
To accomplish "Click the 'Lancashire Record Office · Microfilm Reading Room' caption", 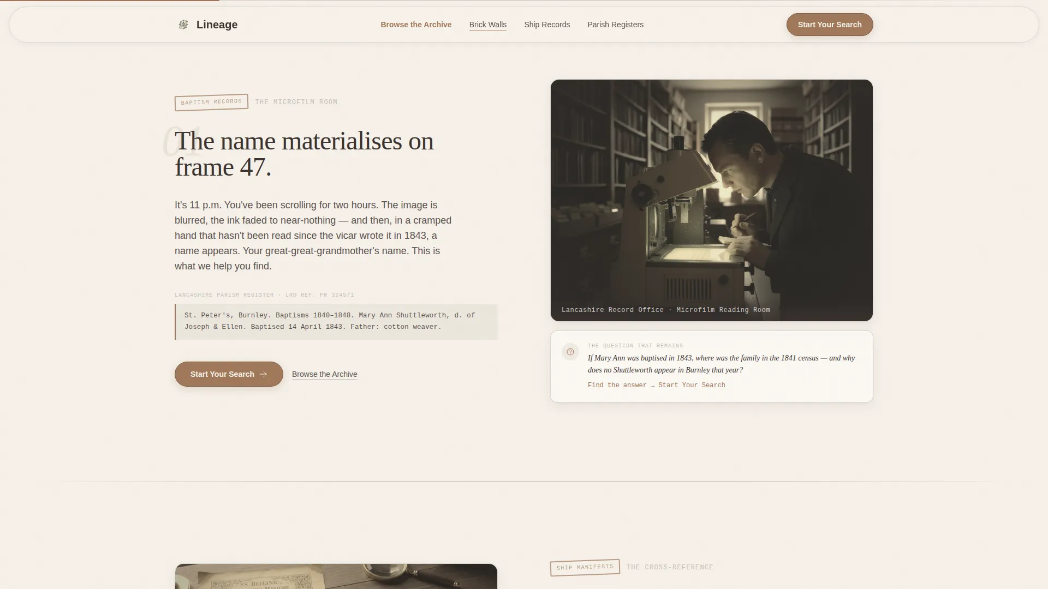I will click(666, 310).
